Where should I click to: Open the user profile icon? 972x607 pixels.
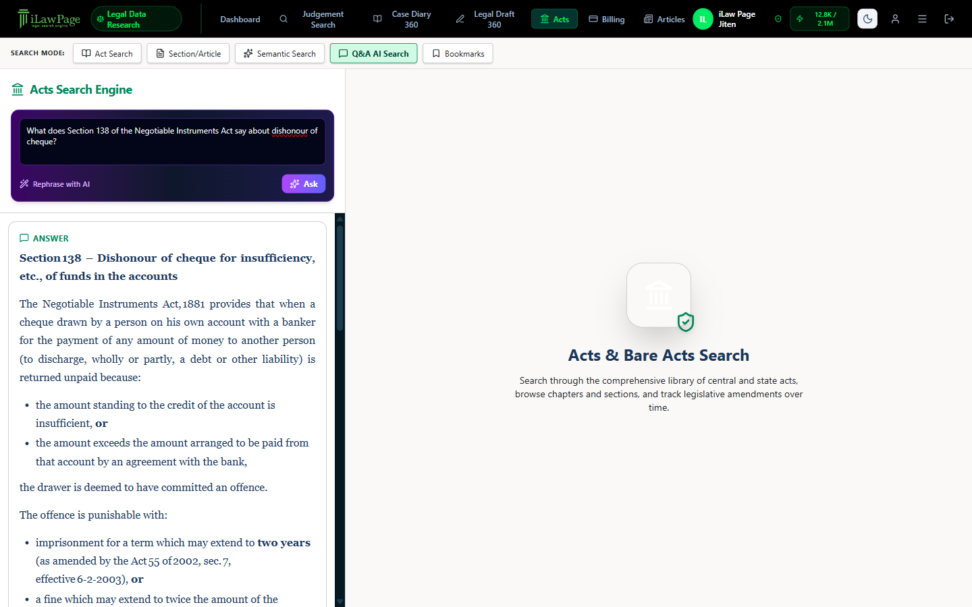tap(895, 19)
